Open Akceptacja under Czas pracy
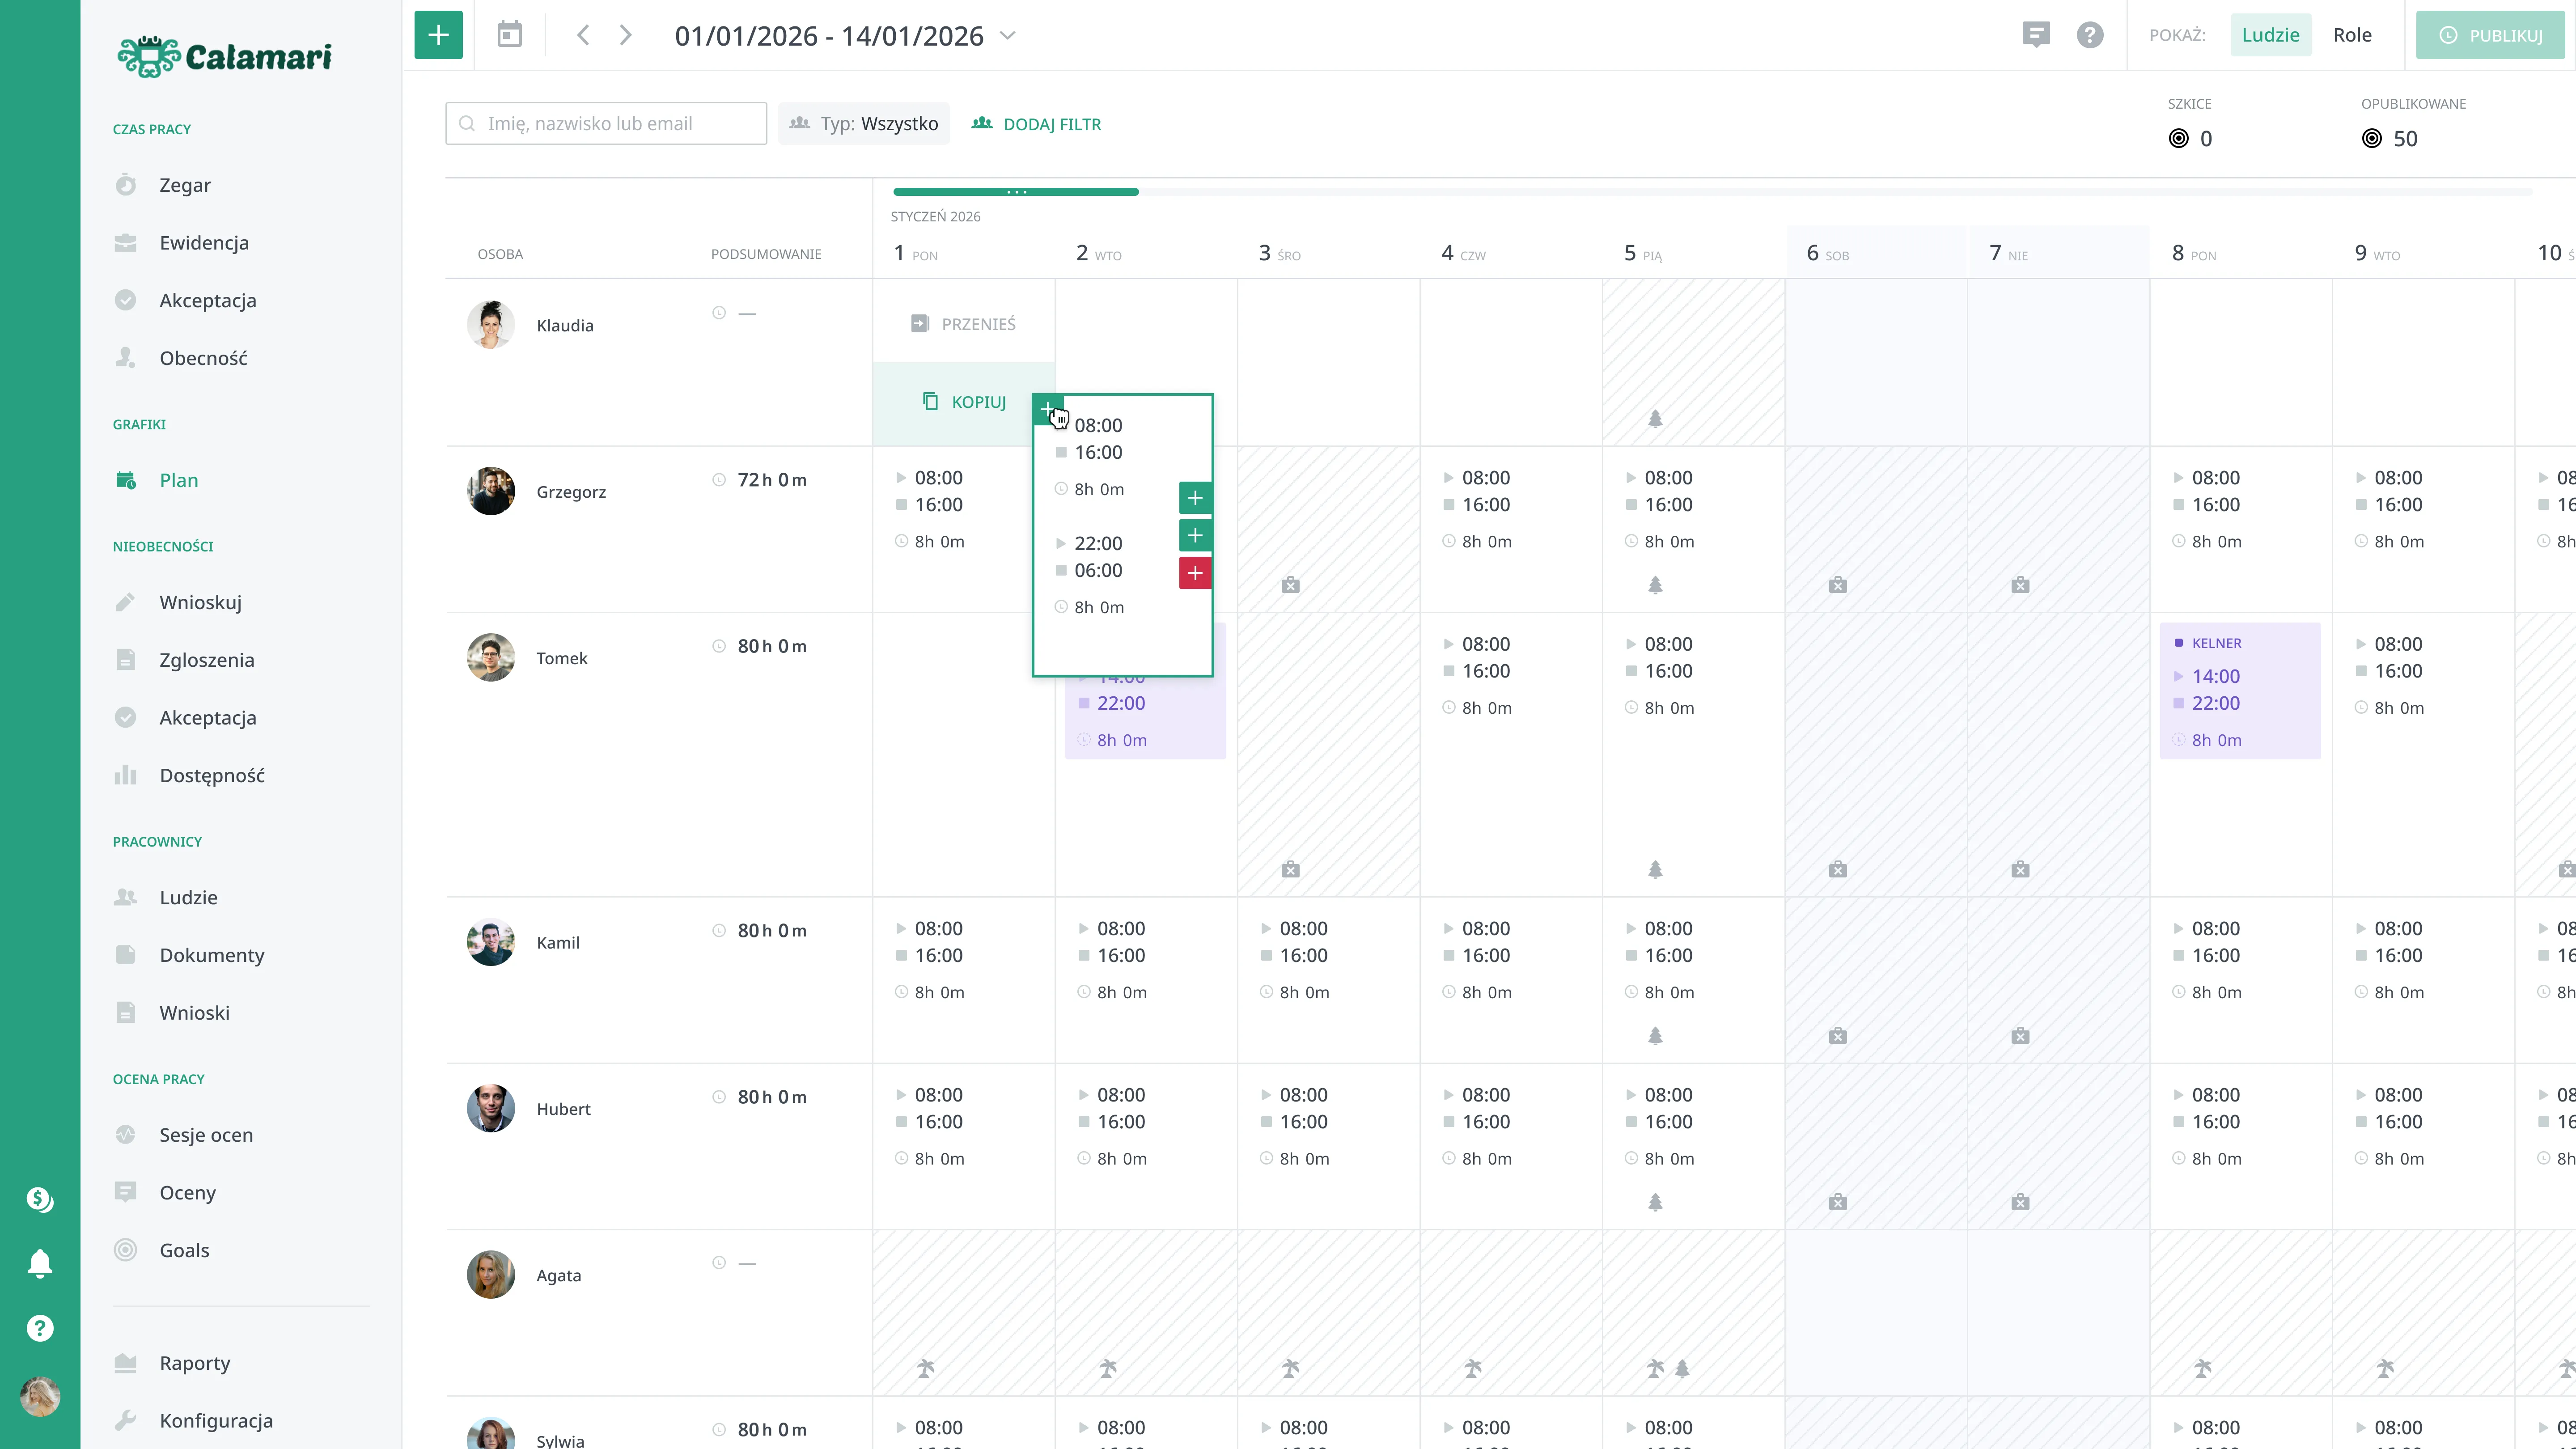This screenshot has height=1449, width=2576. [208, 300]
